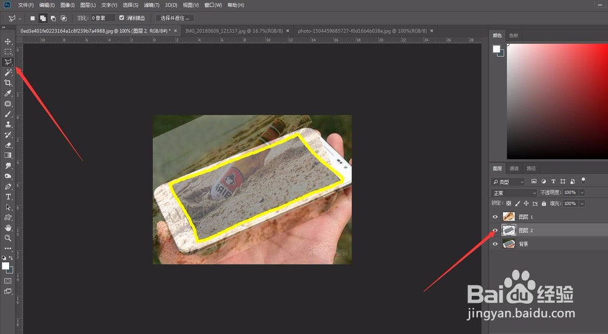Expand the collapsed toolbar double-arrow
The width and height of the screenshot is (608, 334).
[x=4, y=27]
